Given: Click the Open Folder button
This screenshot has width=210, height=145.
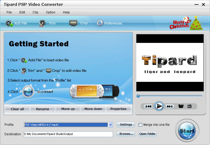Looking at the screenshot, I should click(147, 134).
